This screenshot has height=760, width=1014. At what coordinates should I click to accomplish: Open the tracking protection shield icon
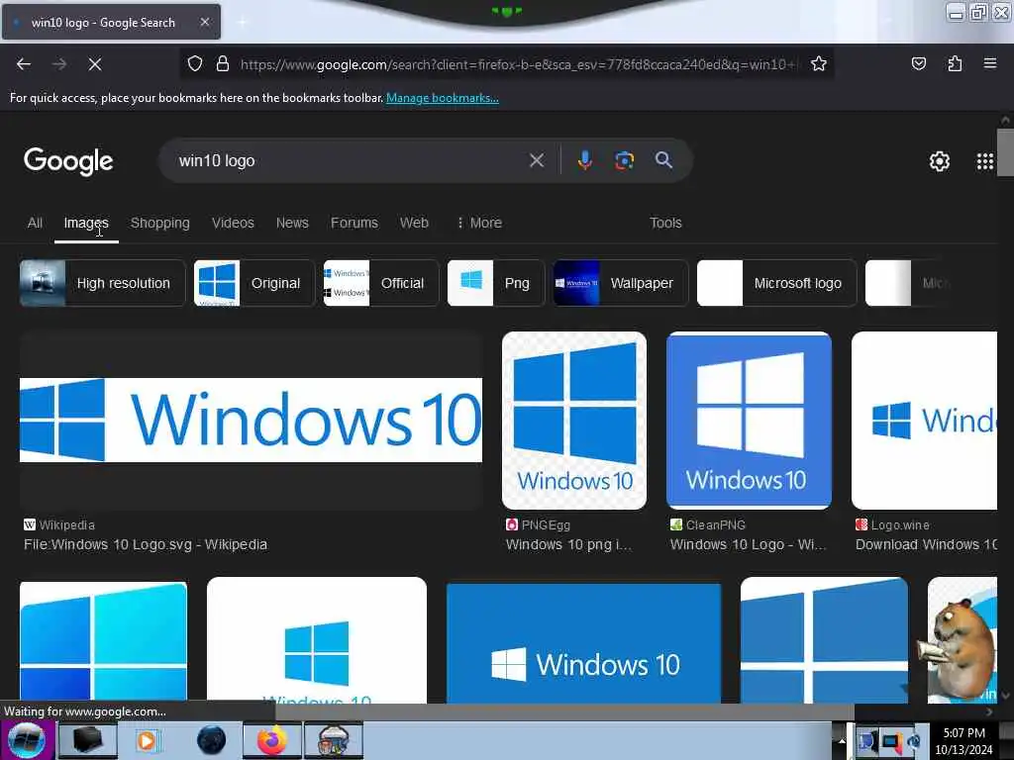pyautogui.click(x=195, y=64)
